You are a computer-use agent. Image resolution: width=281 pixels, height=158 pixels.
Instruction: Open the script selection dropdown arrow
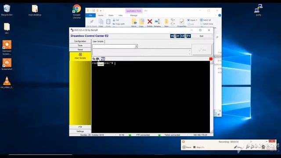click(x=136, y=46)
